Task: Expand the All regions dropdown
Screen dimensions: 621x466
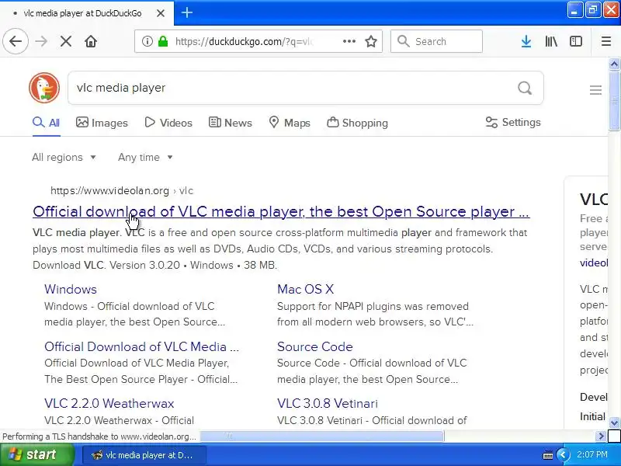Action: [x=64, y=158]
